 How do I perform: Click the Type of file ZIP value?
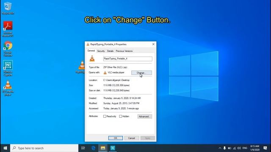(x=115, y=68)
